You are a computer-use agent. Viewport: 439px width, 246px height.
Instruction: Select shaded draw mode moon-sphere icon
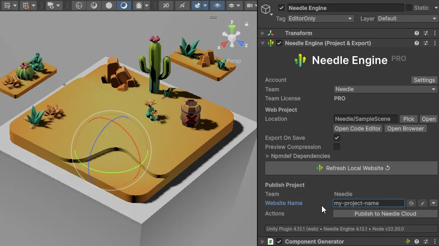124,5
